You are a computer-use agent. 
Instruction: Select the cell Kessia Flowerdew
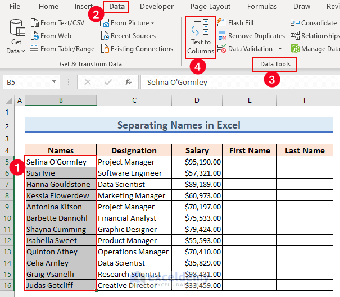(x=61, y=195)
